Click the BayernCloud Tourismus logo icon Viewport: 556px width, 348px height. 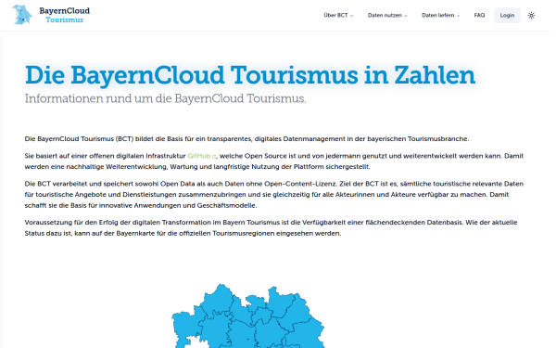coord(22,15)
